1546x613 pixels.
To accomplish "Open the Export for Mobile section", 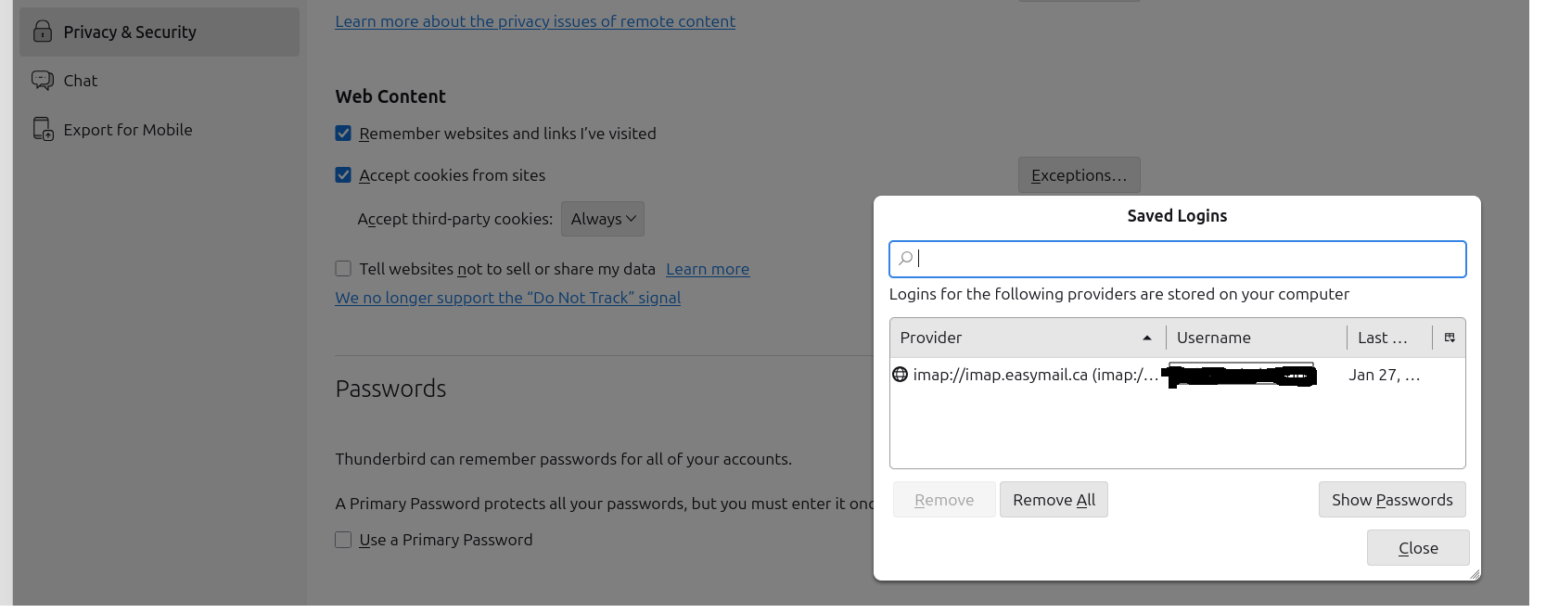I will pyautogui.click(x=128, y=130).
